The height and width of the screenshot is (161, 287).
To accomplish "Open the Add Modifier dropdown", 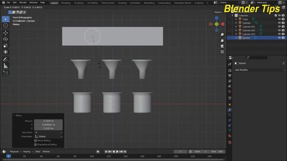I will coord(260,70).
